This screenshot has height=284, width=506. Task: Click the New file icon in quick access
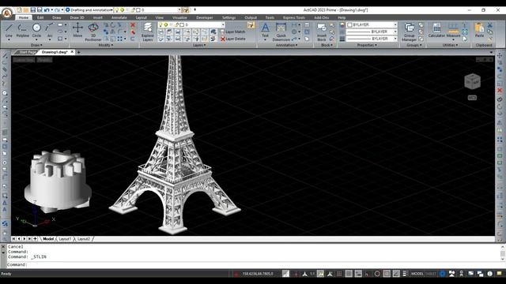click(20, 10)
